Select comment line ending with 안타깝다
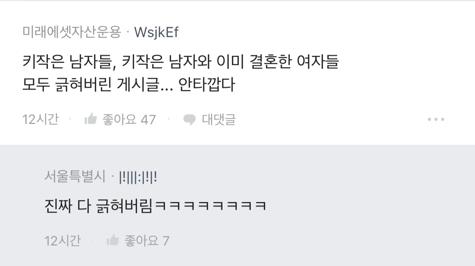The width and height of the screenshot is (475, 266). [x=129, y=85]
